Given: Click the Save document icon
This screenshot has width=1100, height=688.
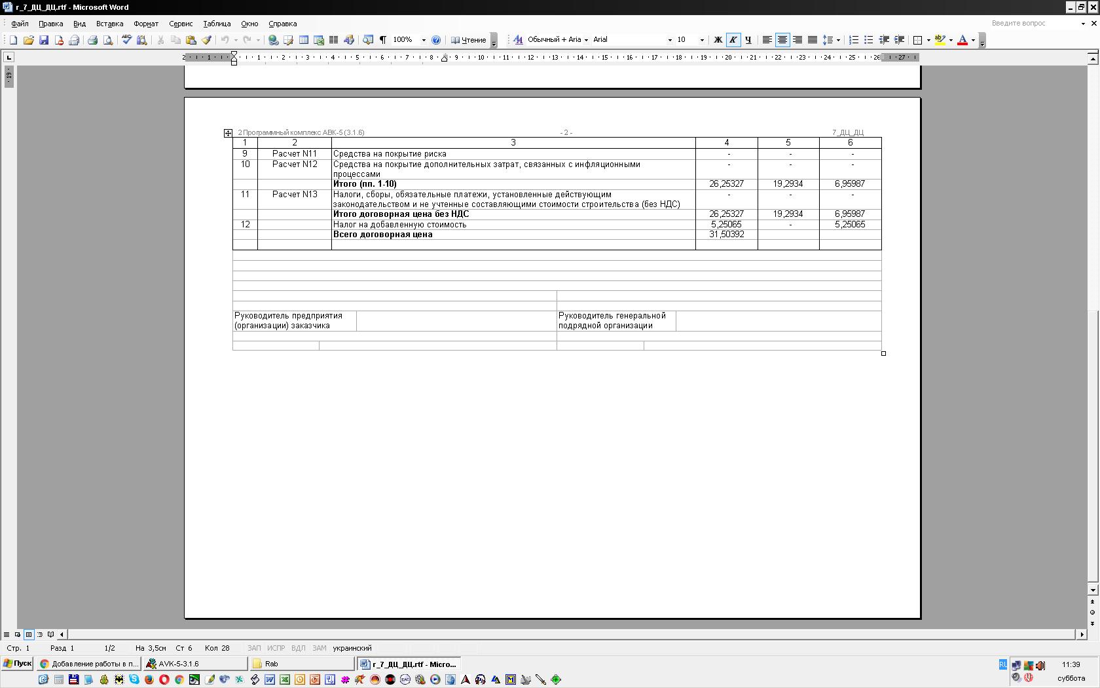Looking at the screenshot, I should tap(44, 40).
